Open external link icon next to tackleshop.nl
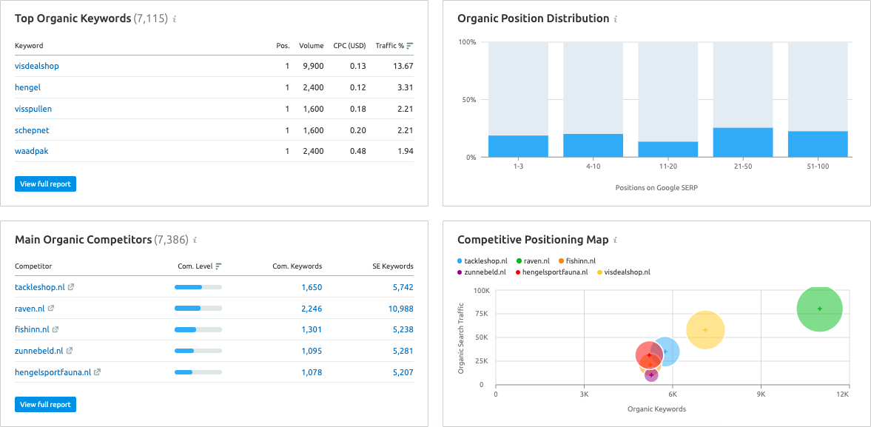871x427 pixels. coord(71,287)
